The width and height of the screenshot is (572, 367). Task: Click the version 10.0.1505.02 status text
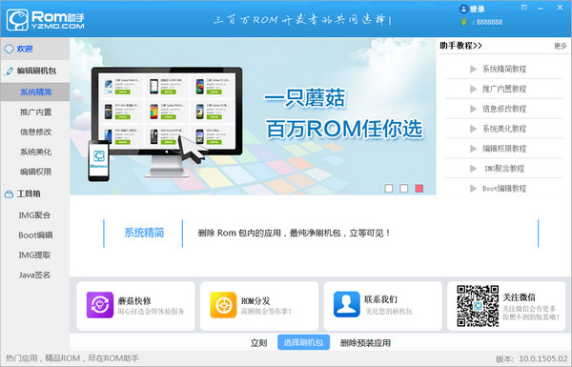pyautogui.click(x=532, y=359)
